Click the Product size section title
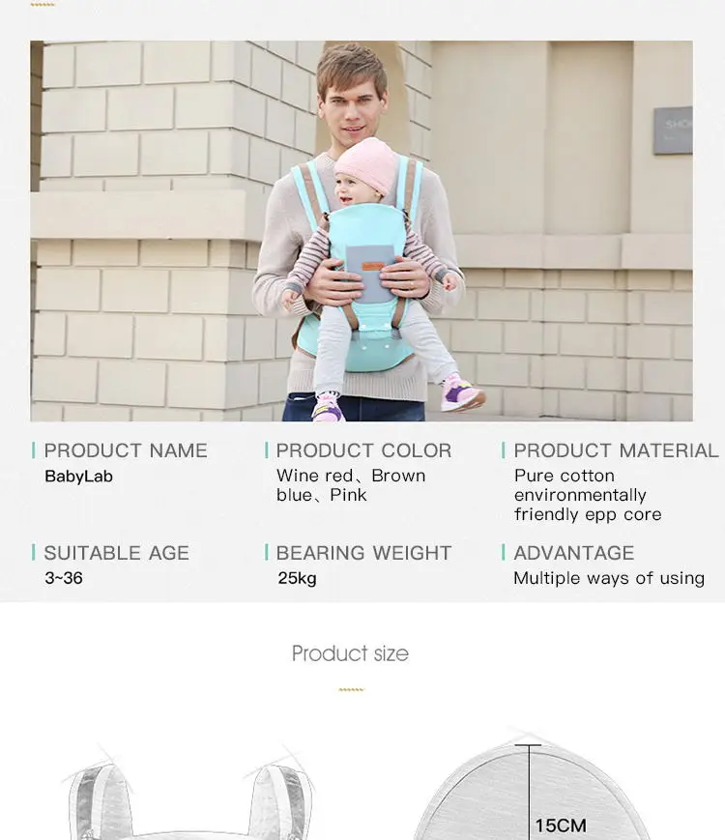725x840 pixels. (x=350, y=653)
